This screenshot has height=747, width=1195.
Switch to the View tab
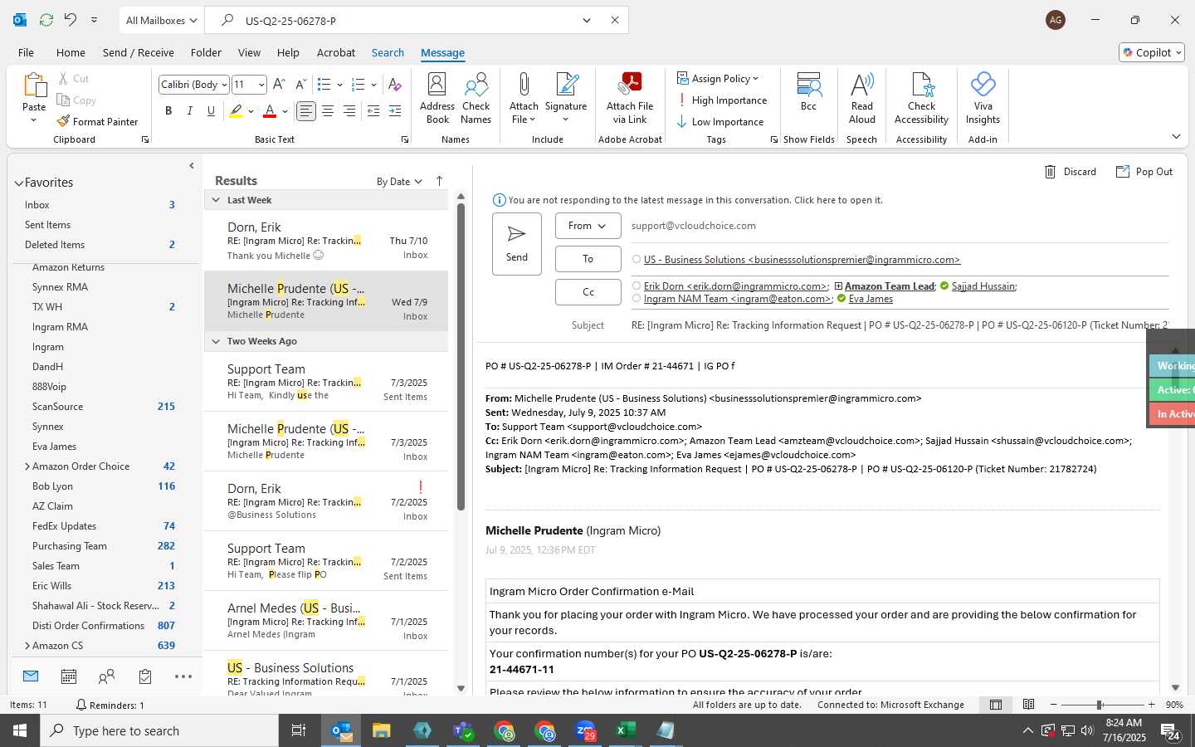click(x=249, y=52)
